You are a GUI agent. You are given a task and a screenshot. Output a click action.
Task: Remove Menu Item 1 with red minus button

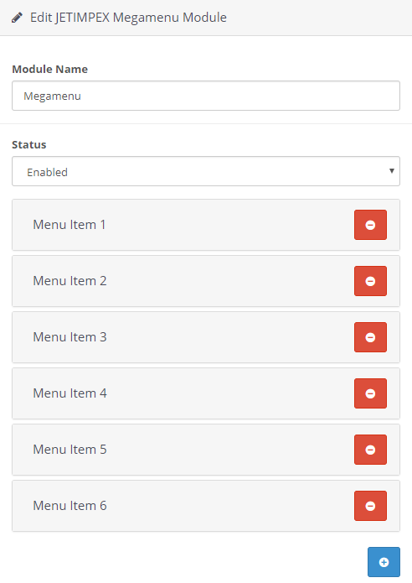click(x=370, y=225)
